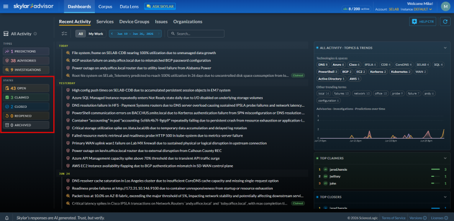This screenshot has width=454, height=221.
Task: Click the user avatar M icon
Action: 445,6
